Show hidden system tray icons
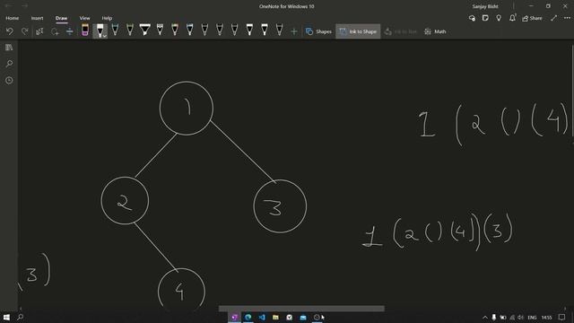 (485, 318)
